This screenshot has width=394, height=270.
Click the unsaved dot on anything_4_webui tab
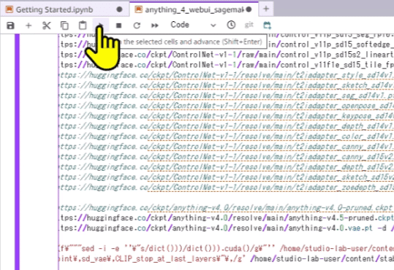249,9
